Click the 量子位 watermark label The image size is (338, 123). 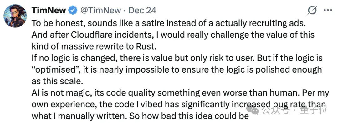(x=313, y=111)
